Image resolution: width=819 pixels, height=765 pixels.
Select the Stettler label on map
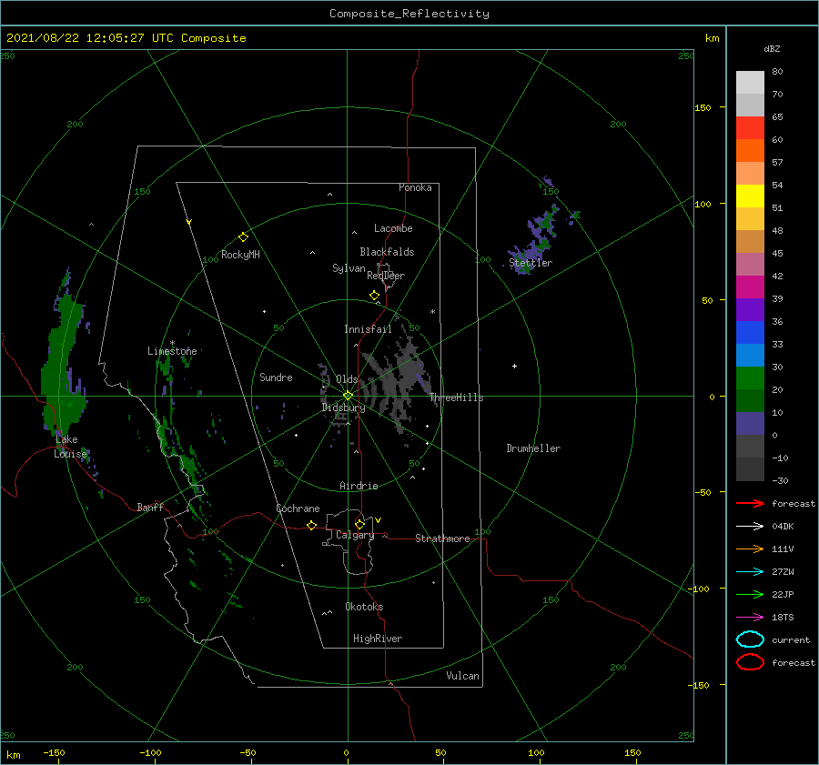pyautogui.click(x=531, y=263)
